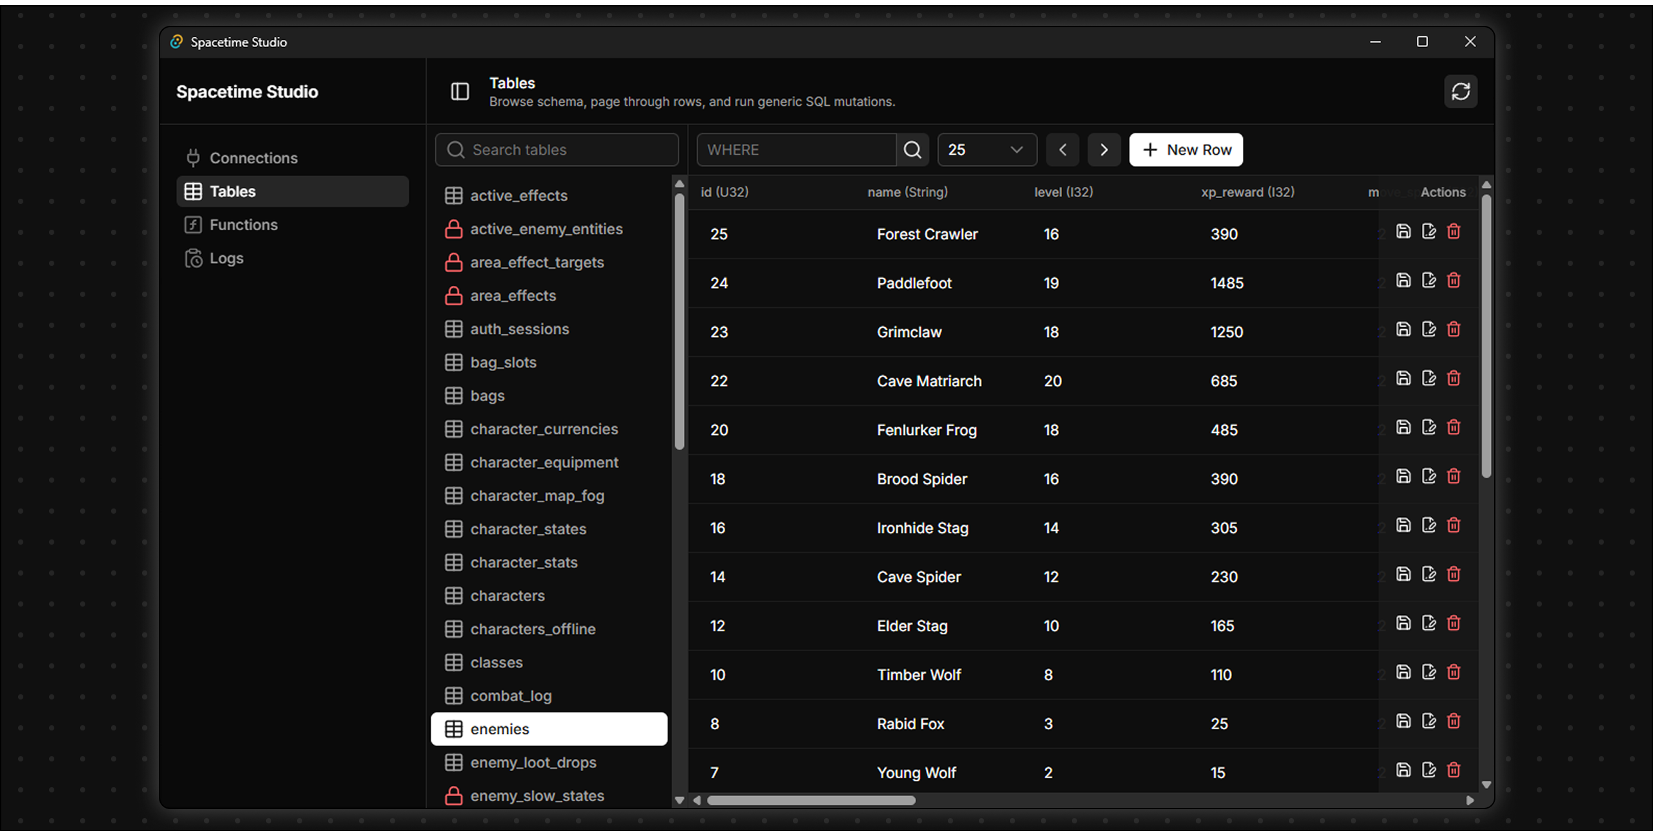Edit the Cave Matriarch row

coord(1429,378)
